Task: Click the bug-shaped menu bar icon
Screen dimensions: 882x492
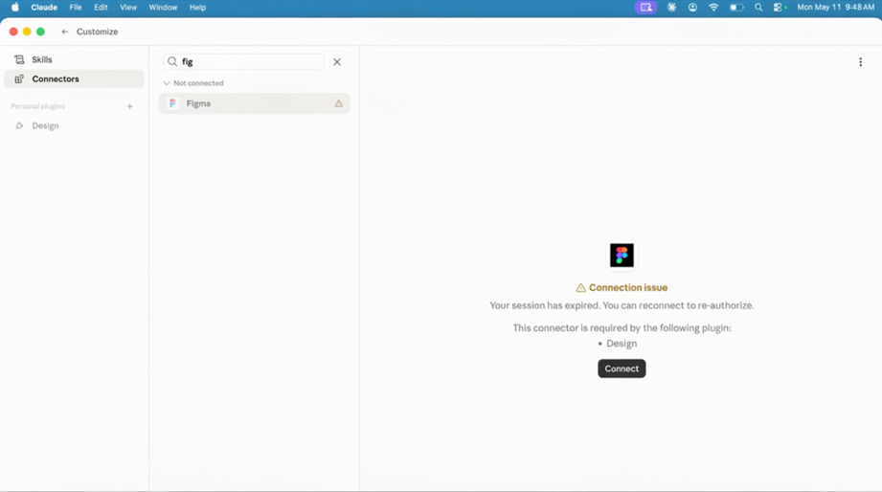Action: coord(671,8)
